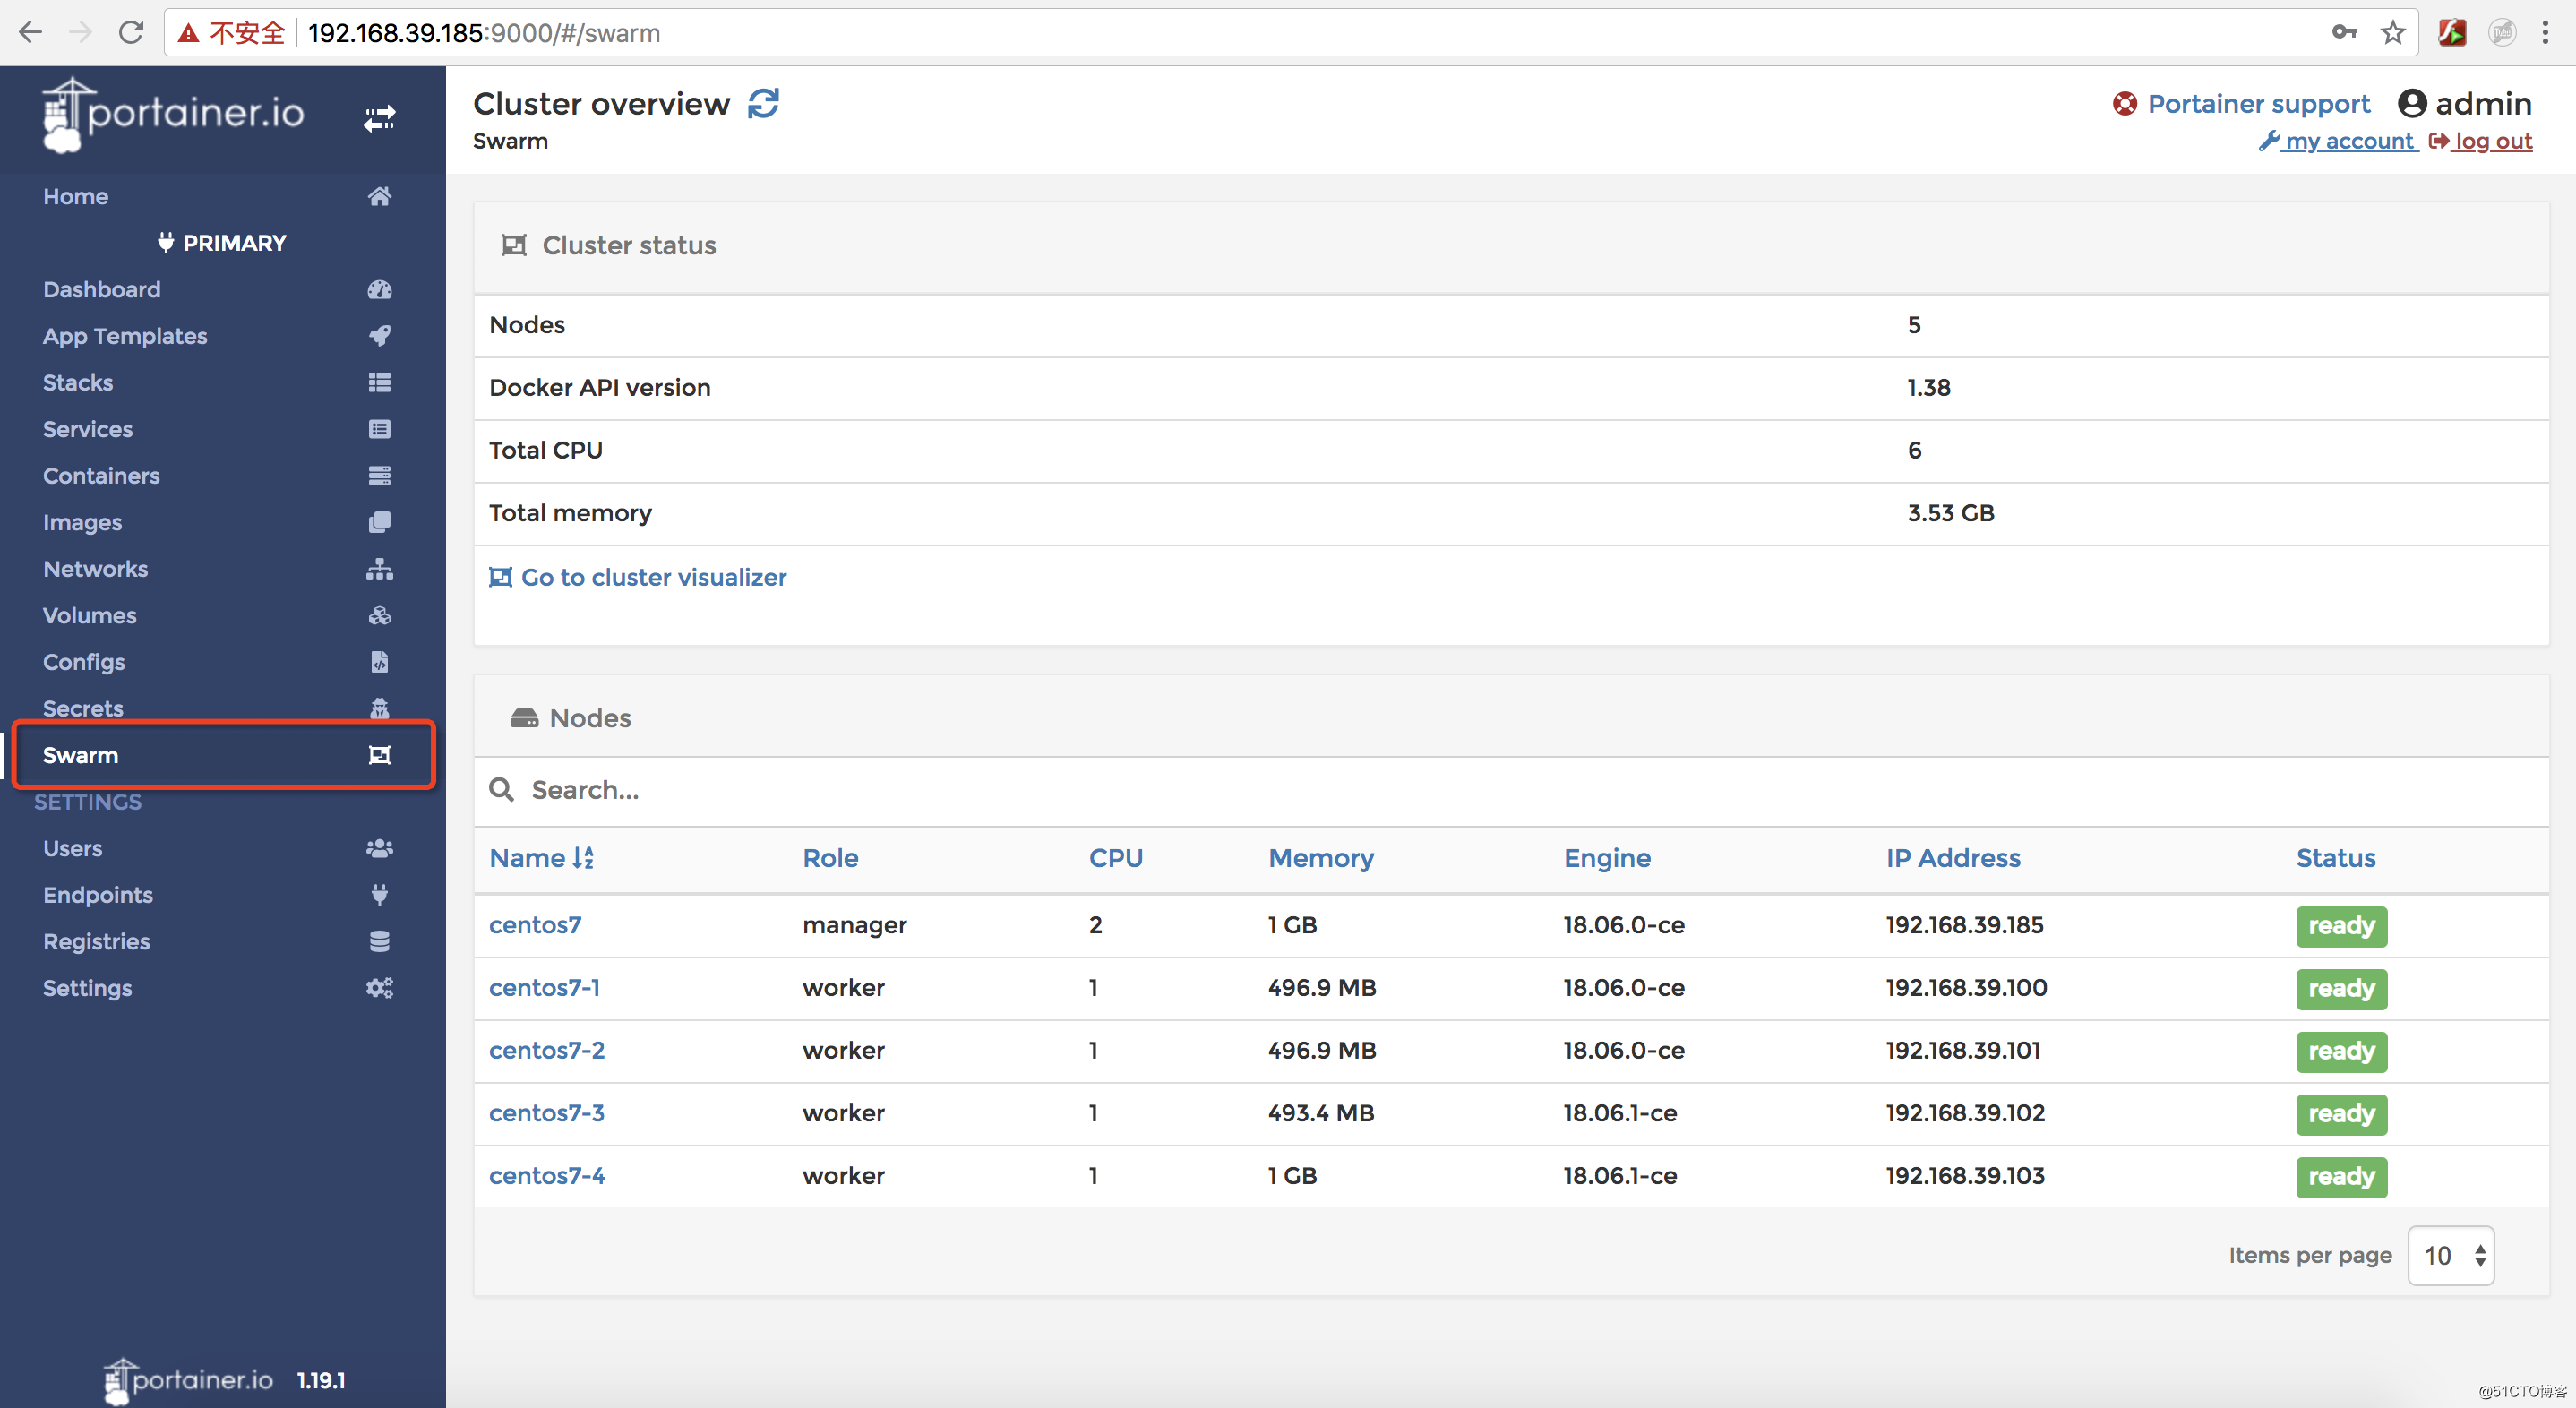Click the browser bookmark star icon

point(2393,33)
